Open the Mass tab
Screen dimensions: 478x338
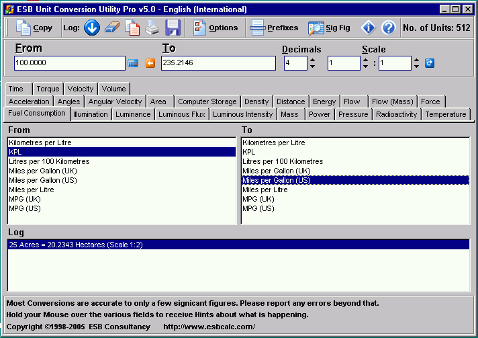tap(289, 114)
